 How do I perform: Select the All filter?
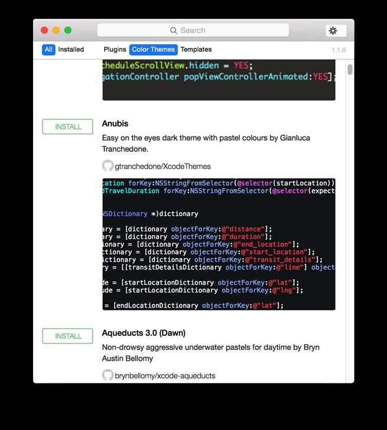pyautogui.click(x=49, y=49)
